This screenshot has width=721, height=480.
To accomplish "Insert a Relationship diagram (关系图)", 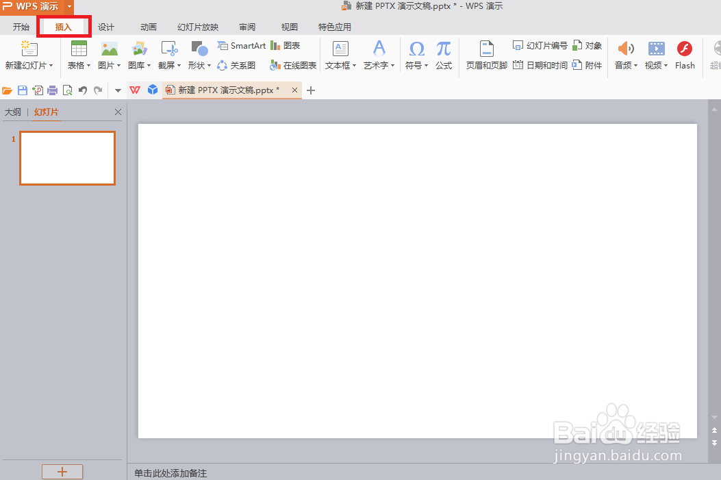I will click(236, 65).
